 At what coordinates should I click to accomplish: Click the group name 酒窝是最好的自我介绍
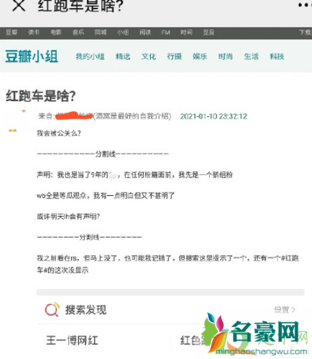[x=133, y=116]
